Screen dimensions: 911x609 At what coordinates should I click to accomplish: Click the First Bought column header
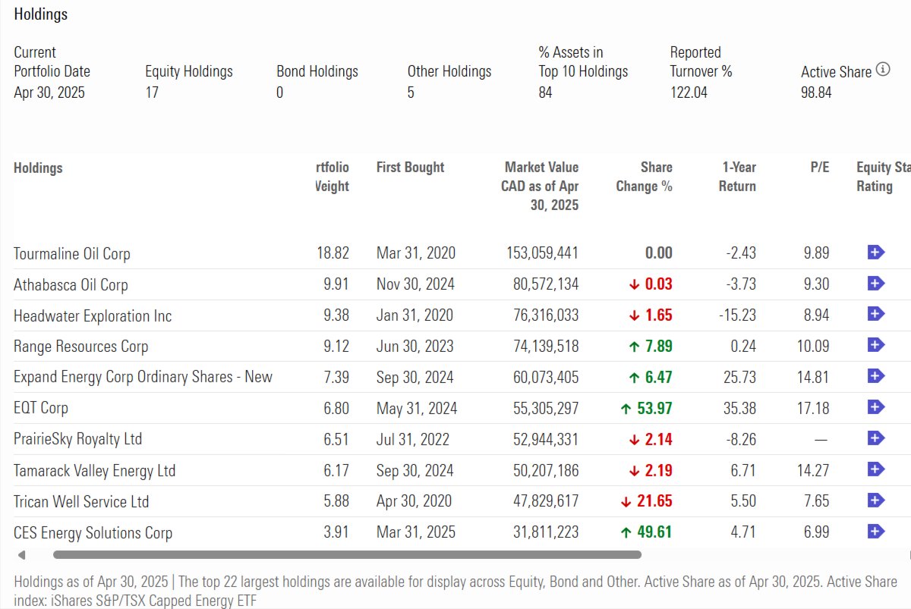411,168
